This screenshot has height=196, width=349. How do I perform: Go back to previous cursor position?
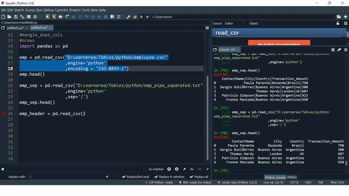coord(141,17)
